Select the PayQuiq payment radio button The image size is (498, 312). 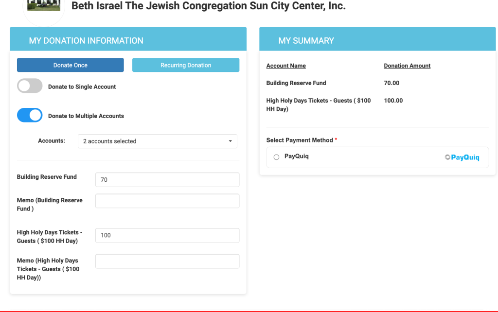coord(276,157)
